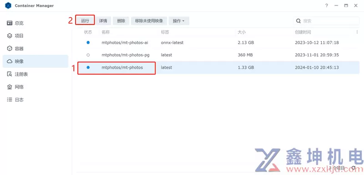Image resolution: width=364 pixels, height=175 pixels.
Task: View the 日志 logs section
Action: click(x=35, y=100)
